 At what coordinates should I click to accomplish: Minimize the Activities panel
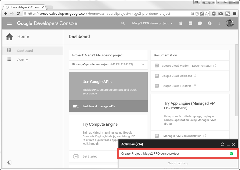coord(228,145)
